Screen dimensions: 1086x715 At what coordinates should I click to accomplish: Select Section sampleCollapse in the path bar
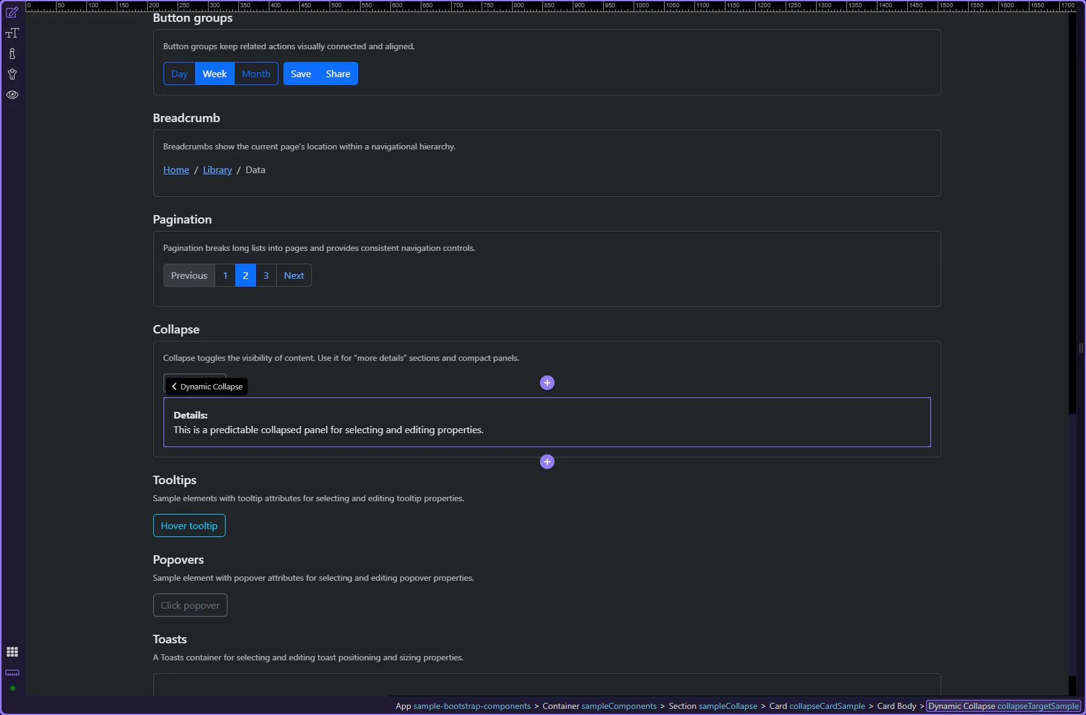713,706
